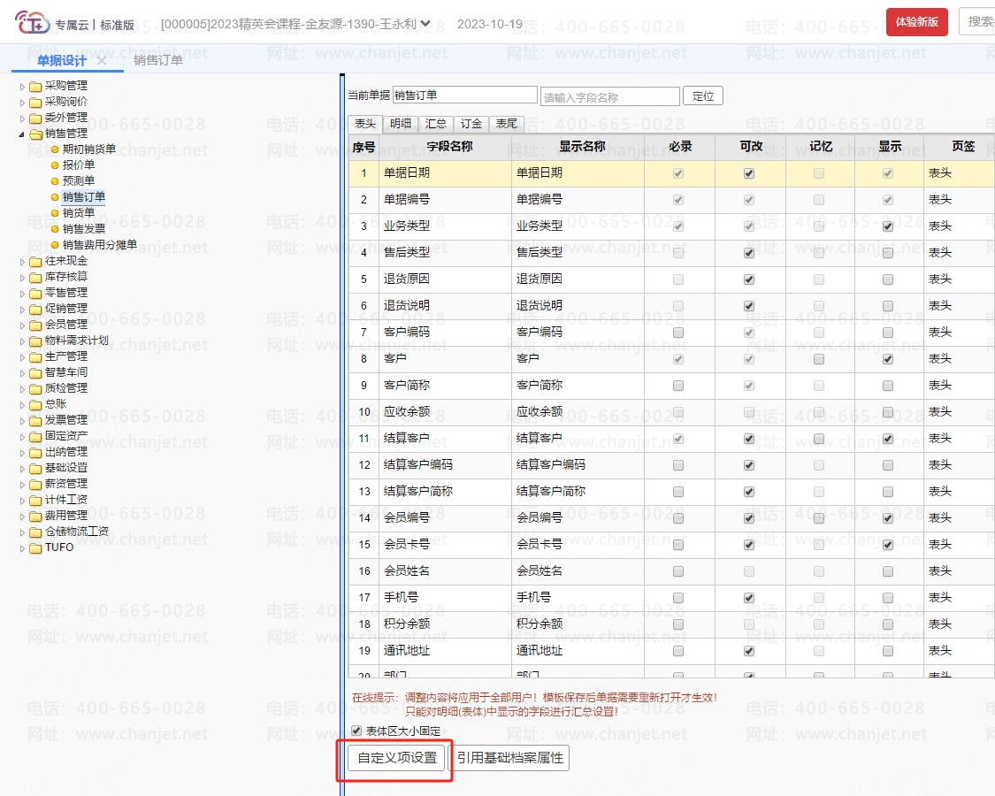Click the 字段名称 column header
Image resolution: width=995 pixels, height=796 pixels.
point(449,147)
